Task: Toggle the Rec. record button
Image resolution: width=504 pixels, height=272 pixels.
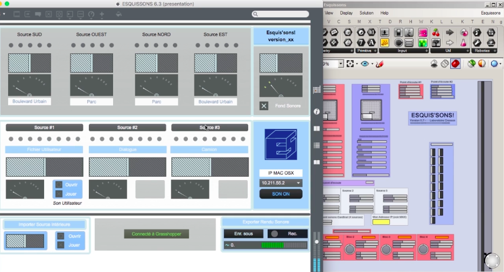Action: (288, 233)
